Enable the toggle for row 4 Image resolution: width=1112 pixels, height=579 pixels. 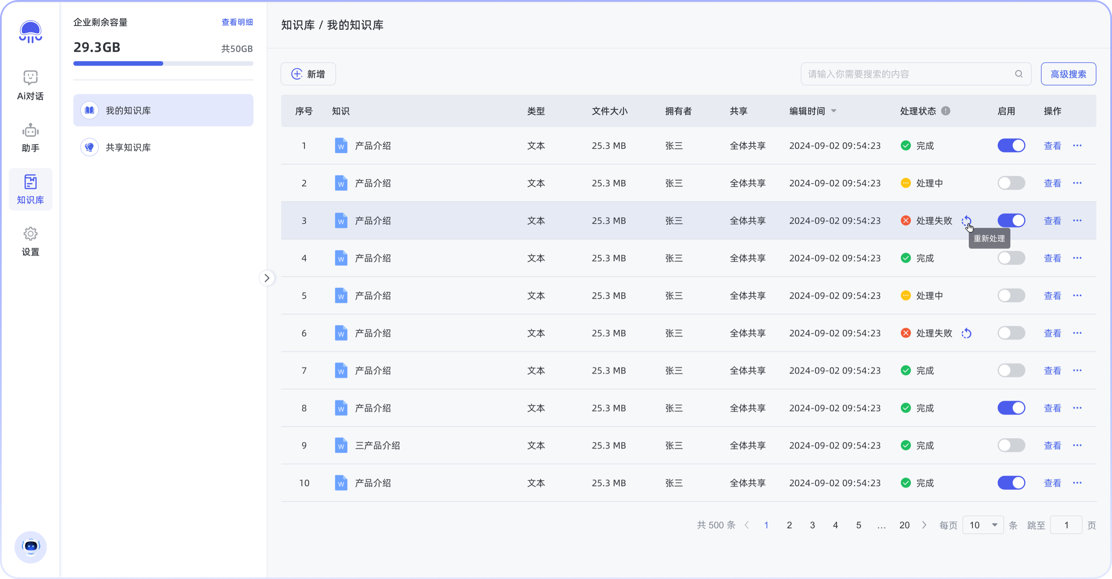point(1011,258)
